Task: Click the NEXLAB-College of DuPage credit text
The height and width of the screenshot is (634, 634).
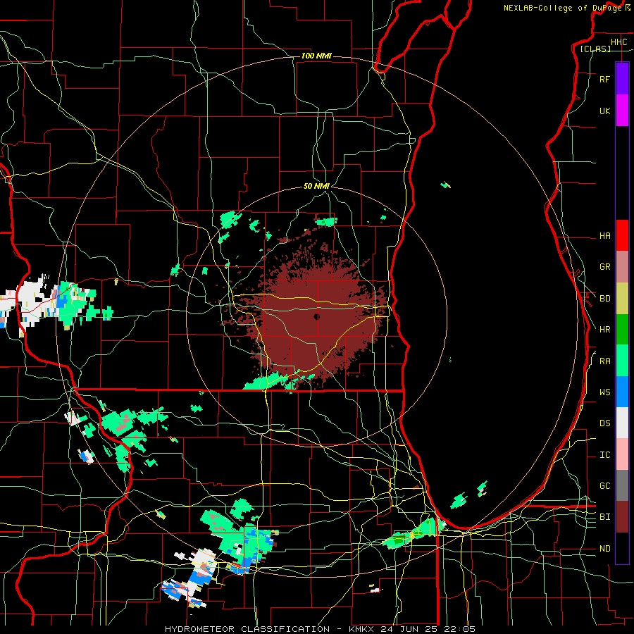Action: [562, 8]
